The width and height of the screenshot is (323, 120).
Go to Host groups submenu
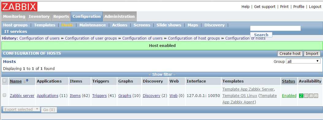pyautogui.click(x=15, y=25)
